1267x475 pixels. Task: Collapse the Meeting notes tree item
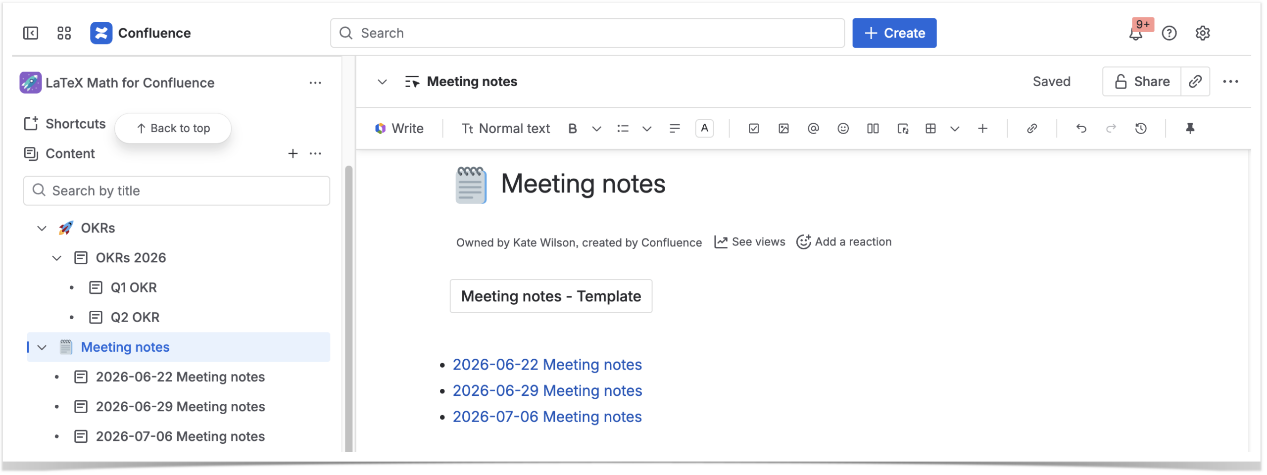click(x=42, y=347)
